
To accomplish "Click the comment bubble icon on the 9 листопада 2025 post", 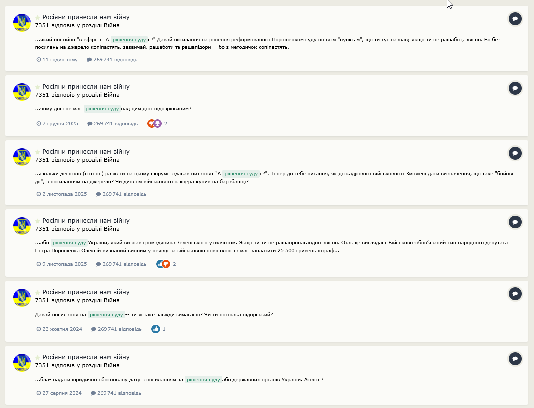I will click(x=515, y=223).
